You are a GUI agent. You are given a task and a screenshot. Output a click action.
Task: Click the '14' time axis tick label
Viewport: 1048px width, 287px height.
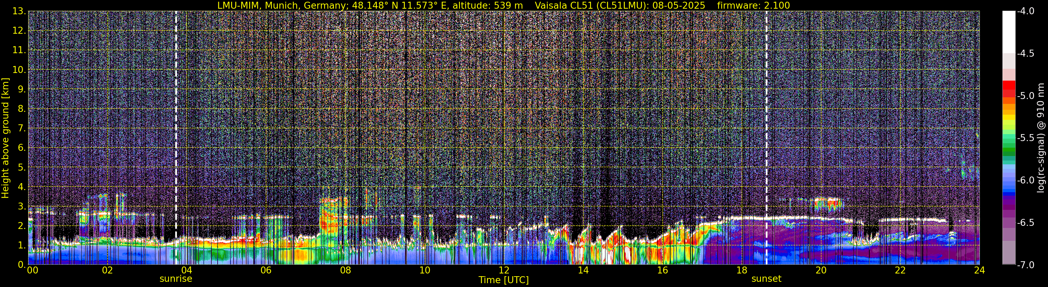(583, 270)
